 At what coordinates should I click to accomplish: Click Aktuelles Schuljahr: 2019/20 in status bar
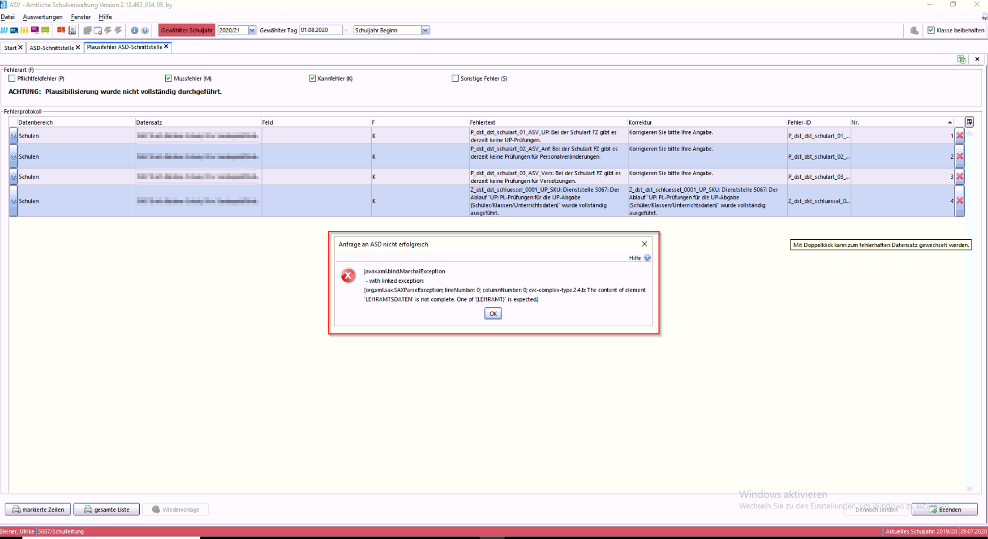click(921, 531)
